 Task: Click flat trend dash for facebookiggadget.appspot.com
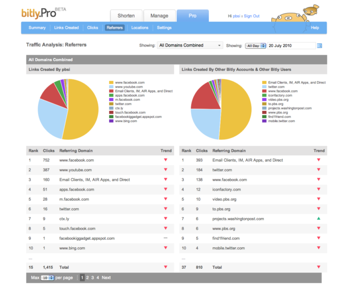point(166,238)
